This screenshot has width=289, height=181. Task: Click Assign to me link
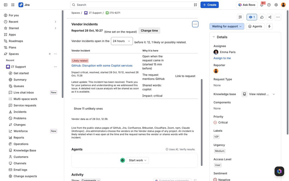click(222, 58)
